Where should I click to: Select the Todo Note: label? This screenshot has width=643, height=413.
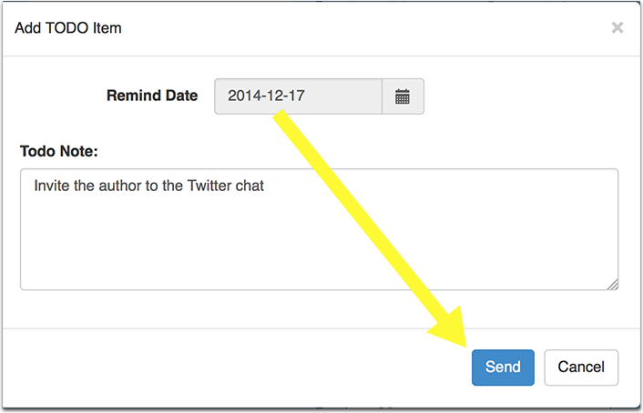59,150
